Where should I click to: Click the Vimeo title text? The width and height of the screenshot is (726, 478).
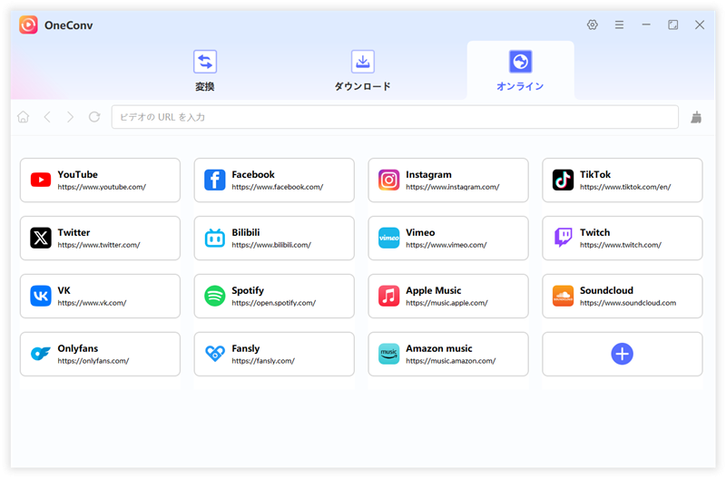pyautogui.click(x=420, y=232)
